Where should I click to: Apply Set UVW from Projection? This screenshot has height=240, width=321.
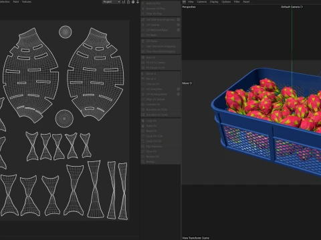tap(158, 19)
